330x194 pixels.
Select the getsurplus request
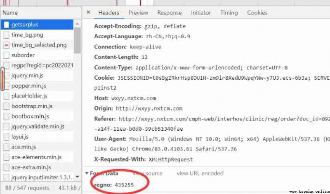(x=37, y=25)
